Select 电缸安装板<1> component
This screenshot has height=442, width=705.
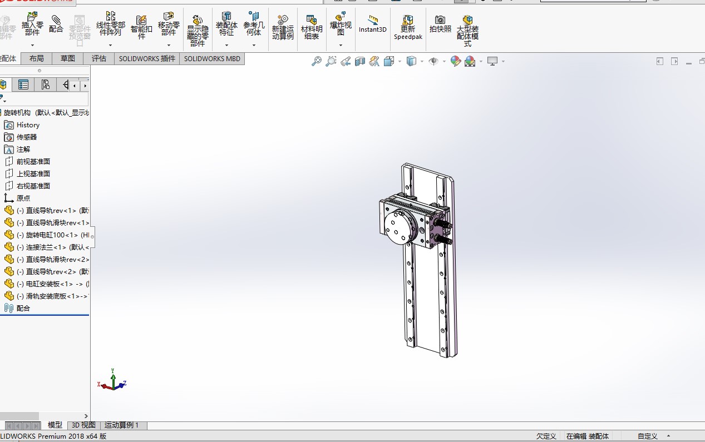[x=47, y=284]
